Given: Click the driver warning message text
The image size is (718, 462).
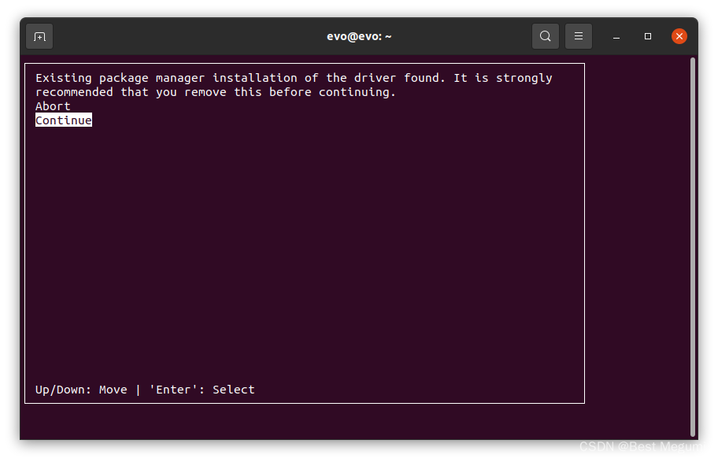Looking at the screenshot, I should click(293, 84).
